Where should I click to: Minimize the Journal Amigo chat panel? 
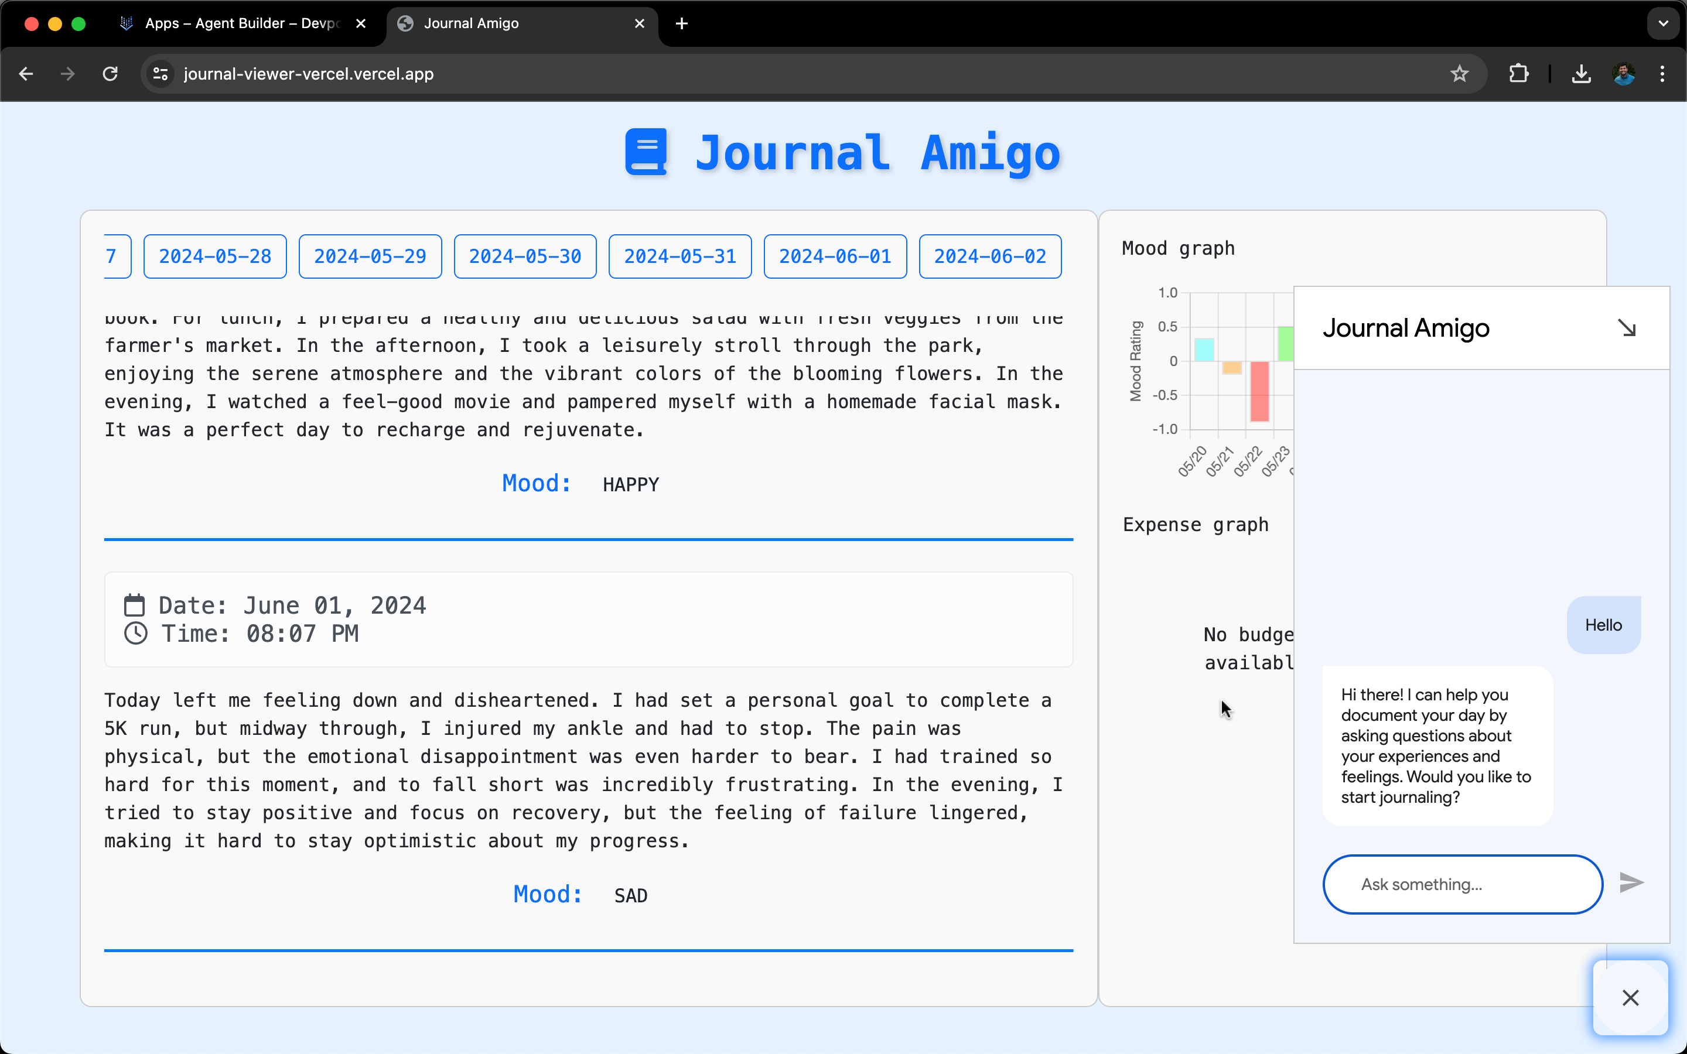pos(1626,328)
